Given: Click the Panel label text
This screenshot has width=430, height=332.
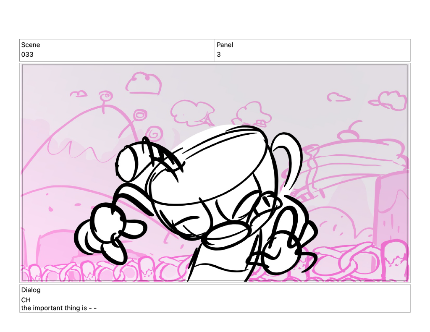Looking at the screenshot, I should coord(225,45).
